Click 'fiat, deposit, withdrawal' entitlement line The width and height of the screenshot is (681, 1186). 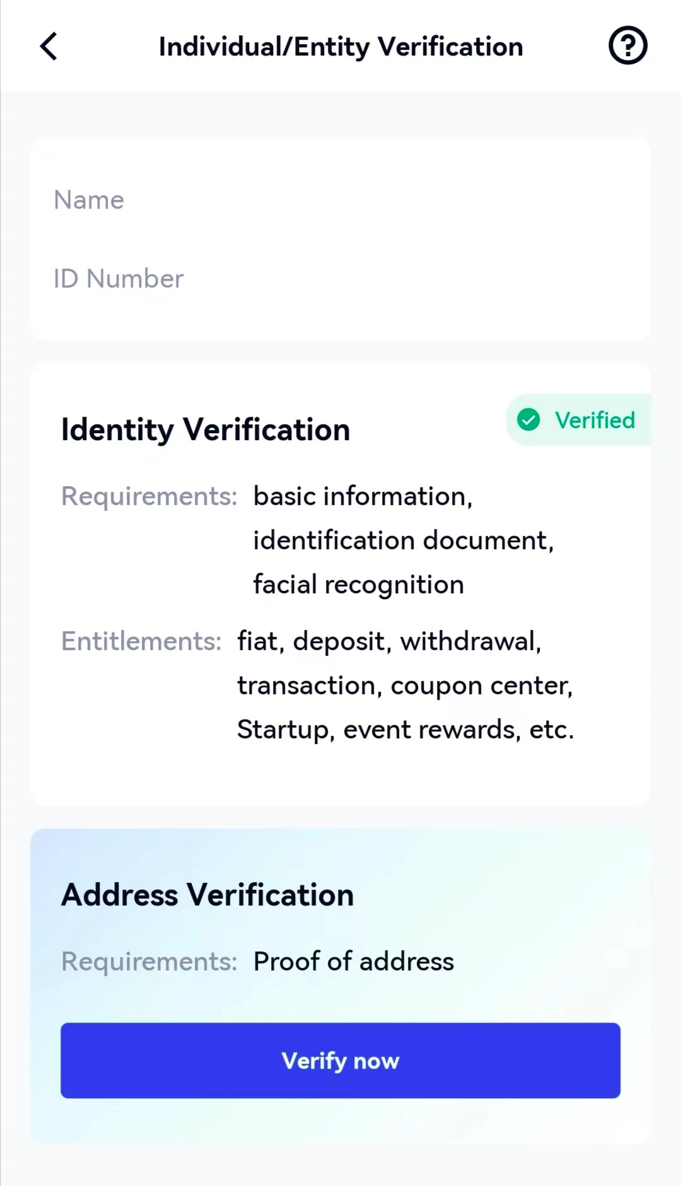coord(389,641)
